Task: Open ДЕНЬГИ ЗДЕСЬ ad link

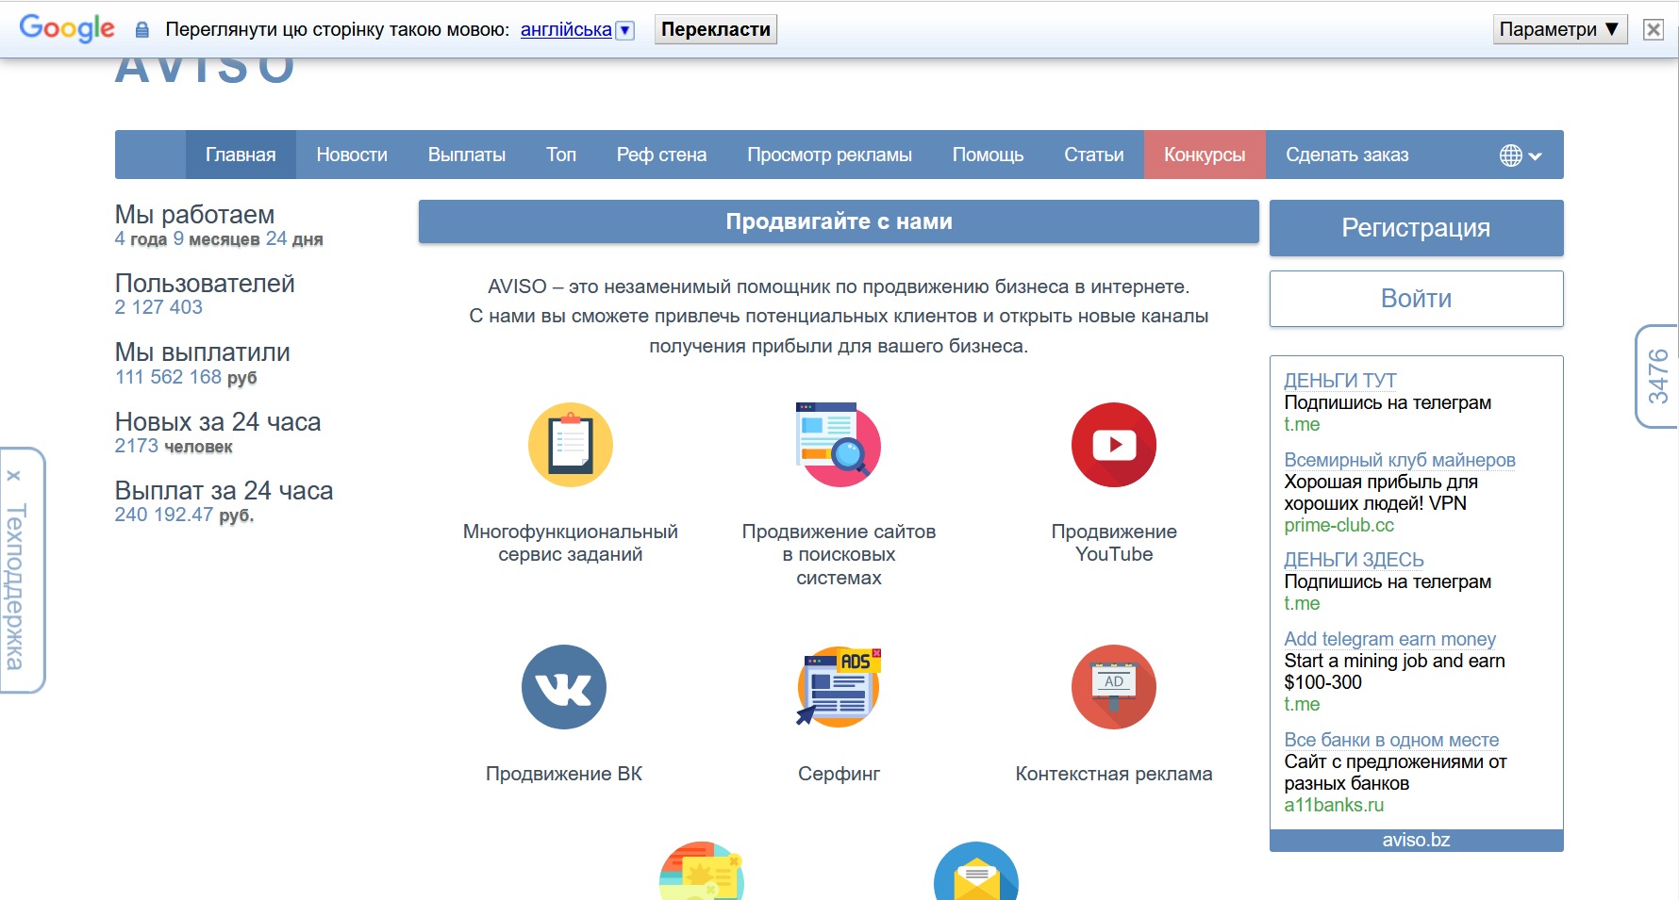Action: (x=1354, y=560)
